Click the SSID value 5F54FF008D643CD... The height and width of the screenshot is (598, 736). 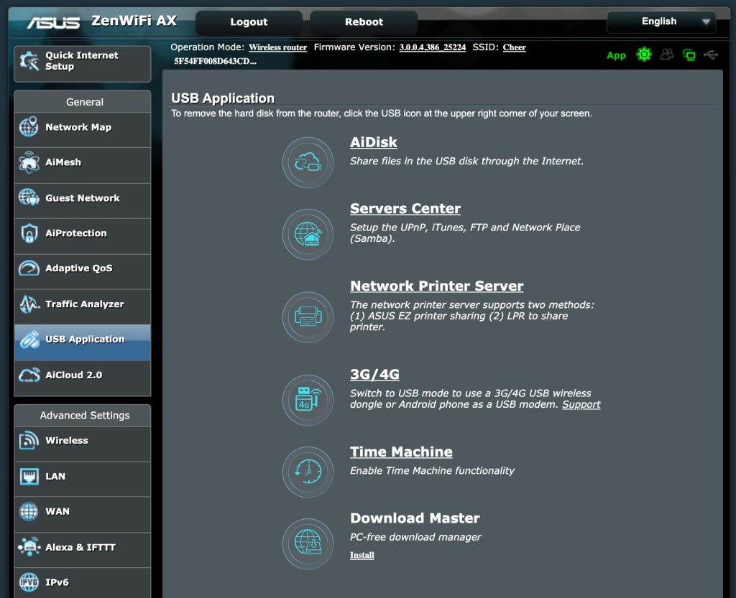[x=216, y=61]
